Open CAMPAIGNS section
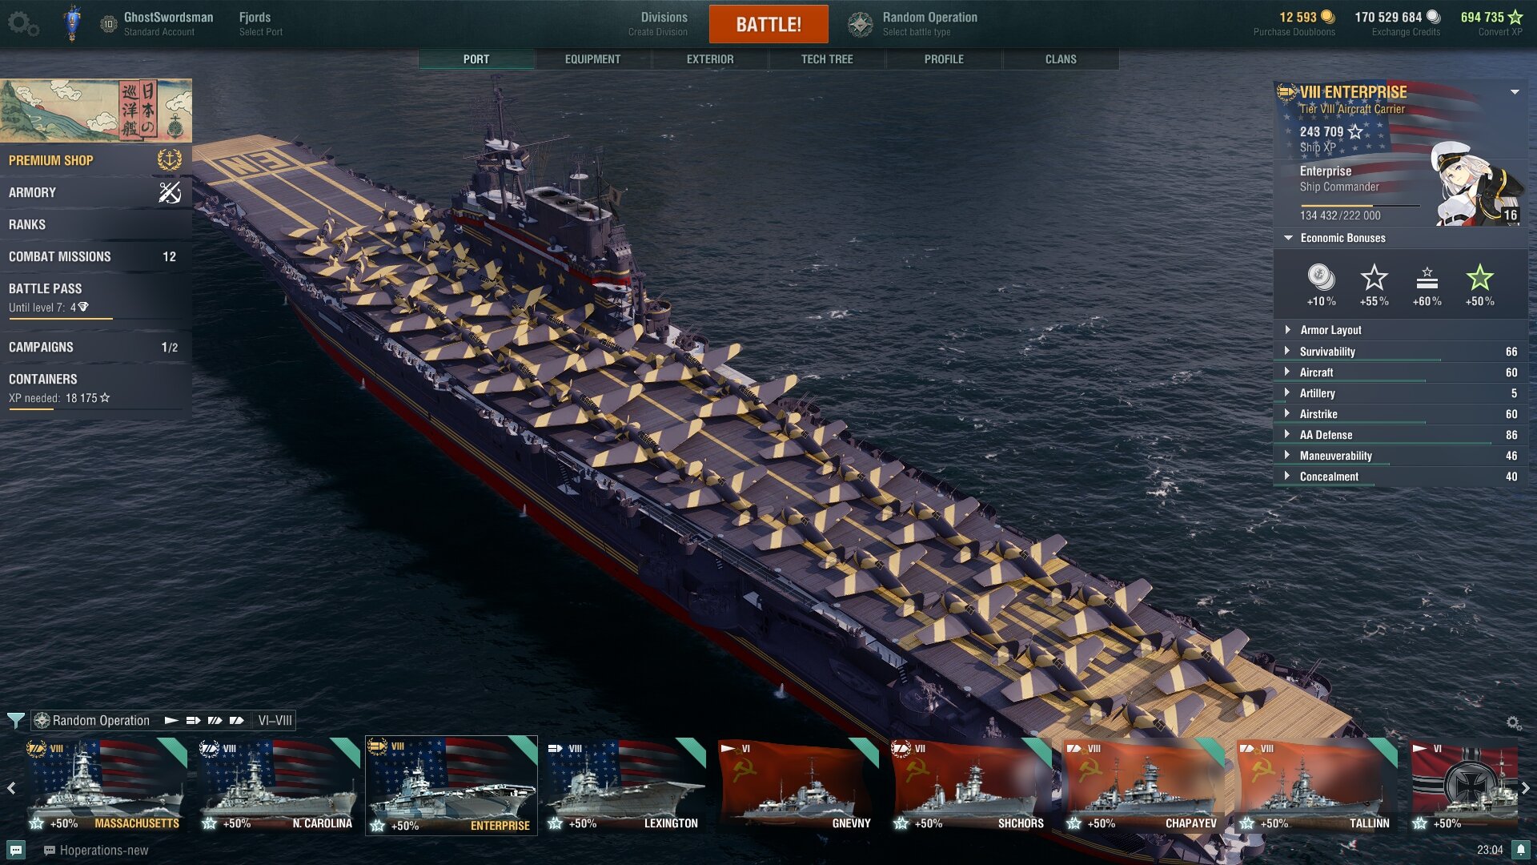This screenshot has height=865, width=1537. tap(96, 347)
